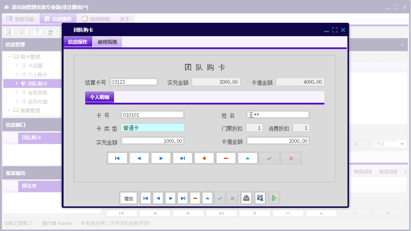The width and height of the screenshot is (411, 231).
Task: Click the red minus icon to delete the record
Action: tap(226, 158)
